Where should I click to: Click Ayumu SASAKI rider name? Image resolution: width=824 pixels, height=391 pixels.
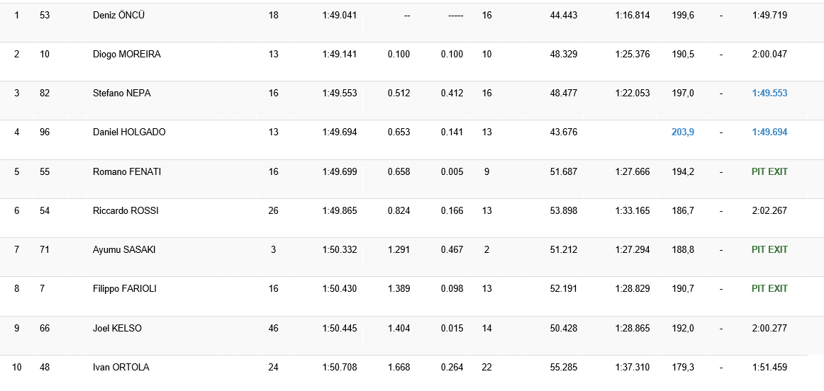coord(124,249)
